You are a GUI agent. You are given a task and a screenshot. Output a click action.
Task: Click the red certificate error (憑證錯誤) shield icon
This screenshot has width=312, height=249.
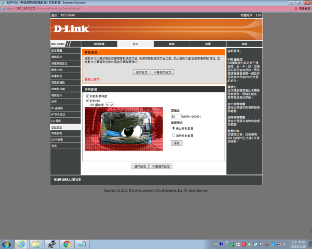(x=296, y=9)
